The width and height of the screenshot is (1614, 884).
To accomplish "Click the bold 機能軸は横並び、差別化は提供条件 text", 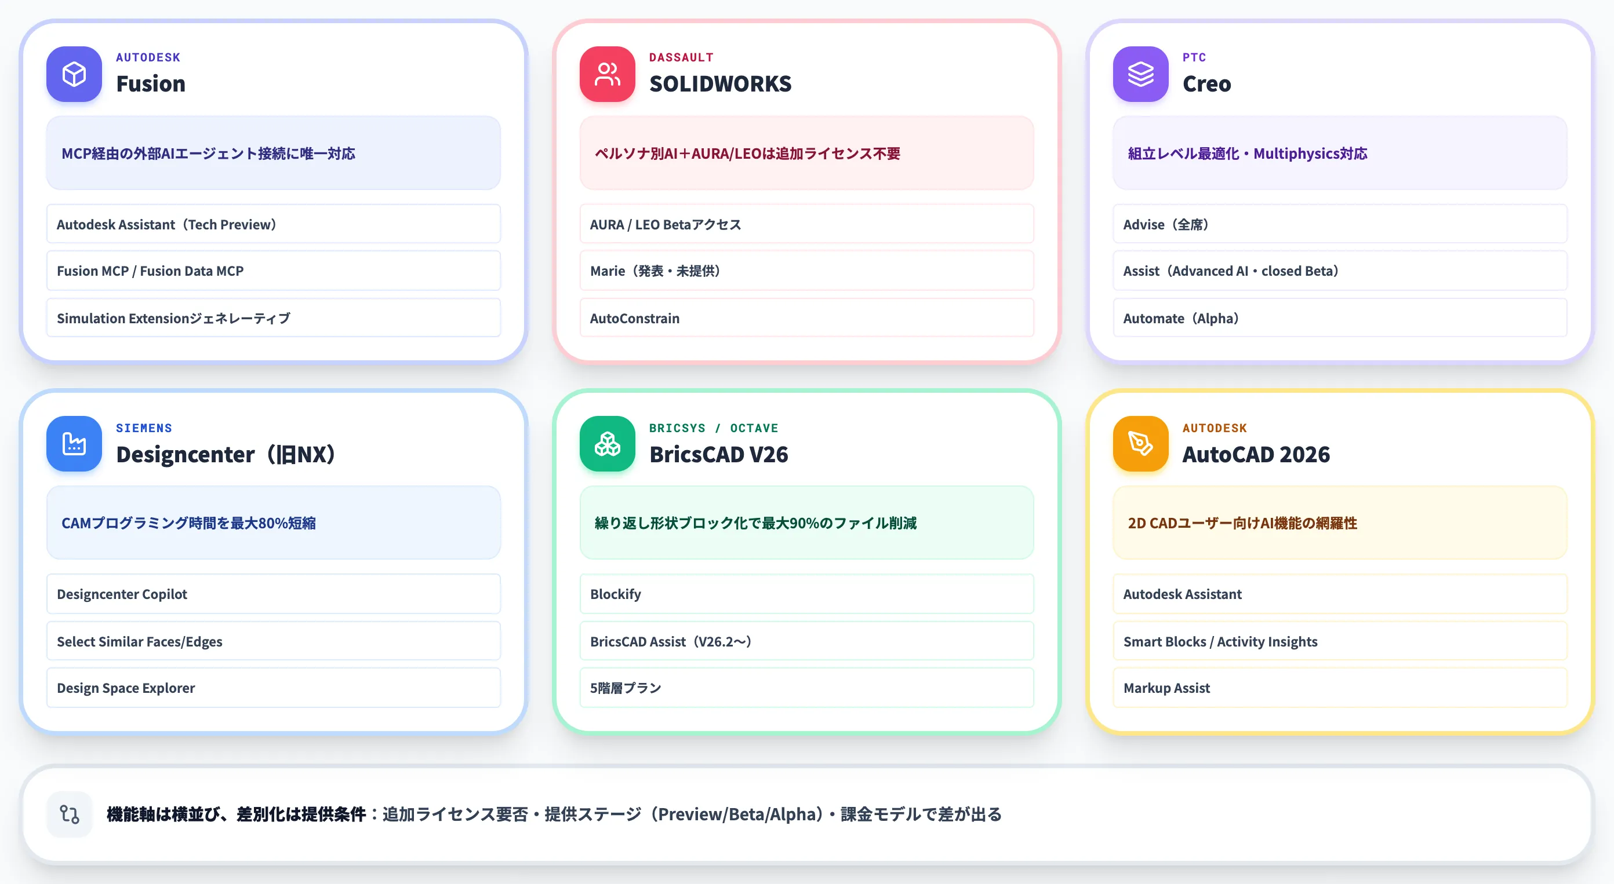I will tap(236, 814).
